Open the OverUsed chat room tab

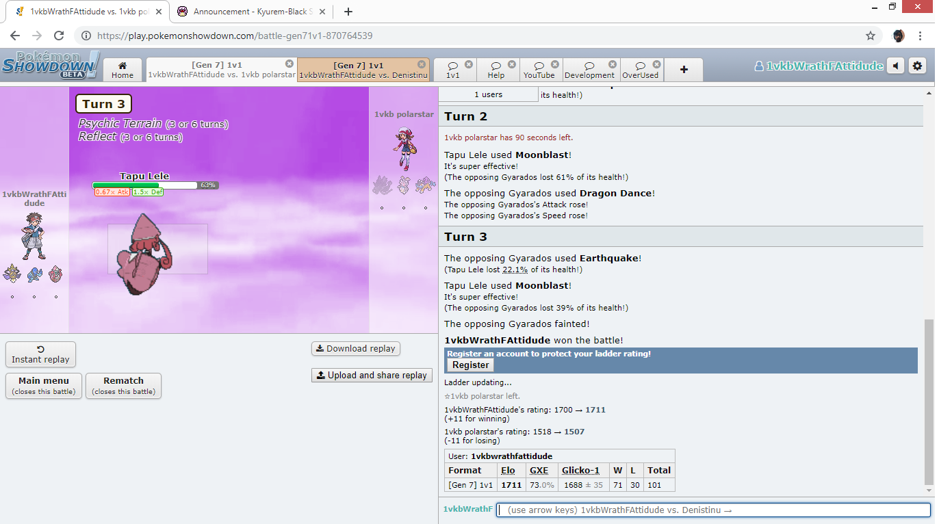click(640, 70)
